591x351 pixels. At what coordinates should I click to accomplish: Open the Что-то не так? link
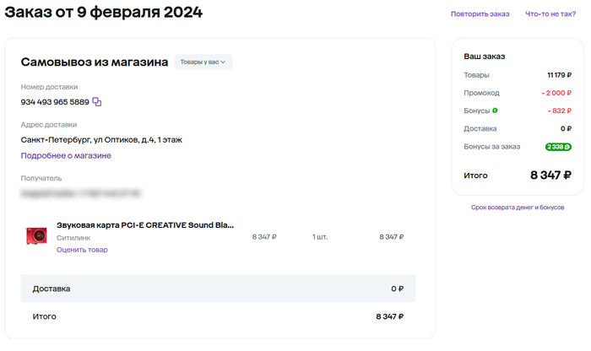[550, 14]
